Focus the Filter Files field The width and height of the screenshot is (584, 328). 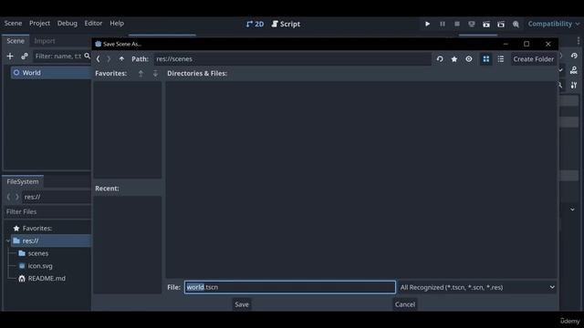(47, 211)
